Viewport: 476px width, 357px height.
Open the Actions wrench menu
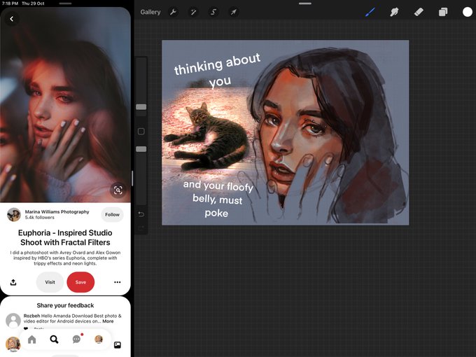(x=174, y=12)
